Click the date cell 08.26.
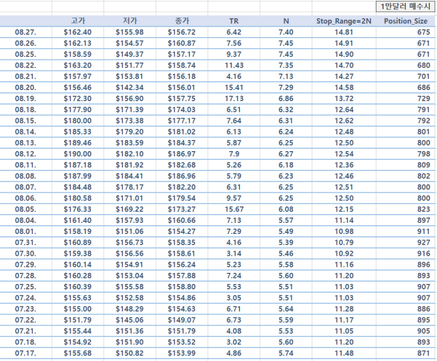Image resolution: width=437 pixels, height=361 pixels. [x=26, y=44]
